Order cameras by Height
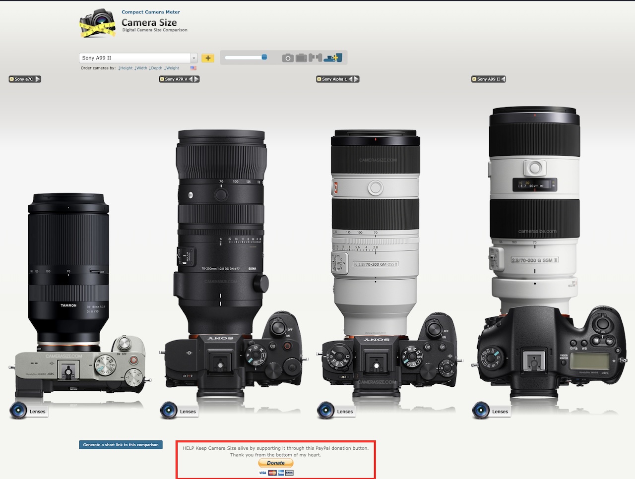635x479 pixels. [x=126, y=68]
